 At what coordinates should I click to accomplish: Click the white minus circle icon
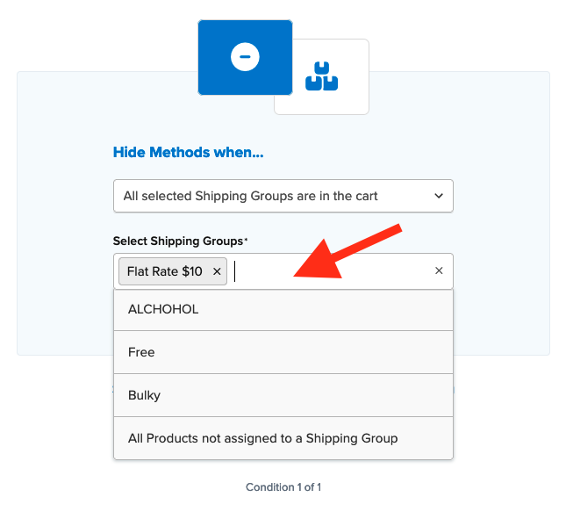[x=245, y=57]
